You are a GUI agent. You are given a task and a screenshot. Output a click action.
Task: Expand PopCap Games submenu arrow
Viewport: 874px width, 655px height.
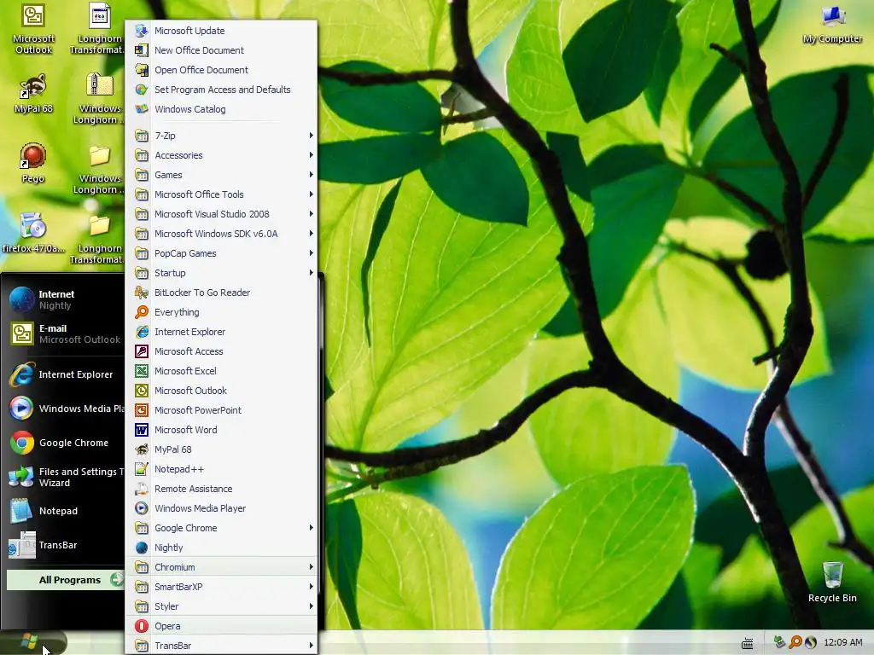click(x=311, y=253)
